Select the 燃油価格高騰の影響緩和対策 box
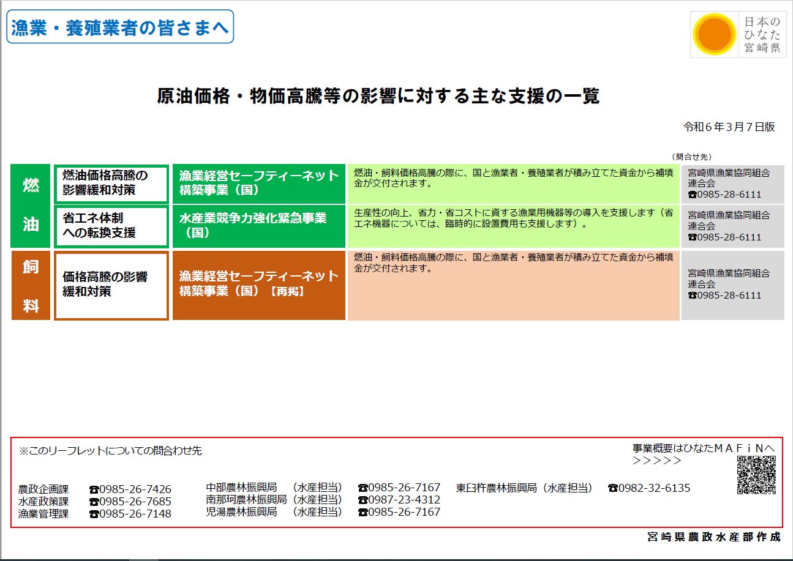Viewport: 793px width, 561px height. 111,183
